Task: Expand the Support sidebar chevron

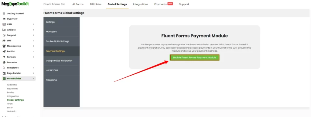Action: pos(33,35)
